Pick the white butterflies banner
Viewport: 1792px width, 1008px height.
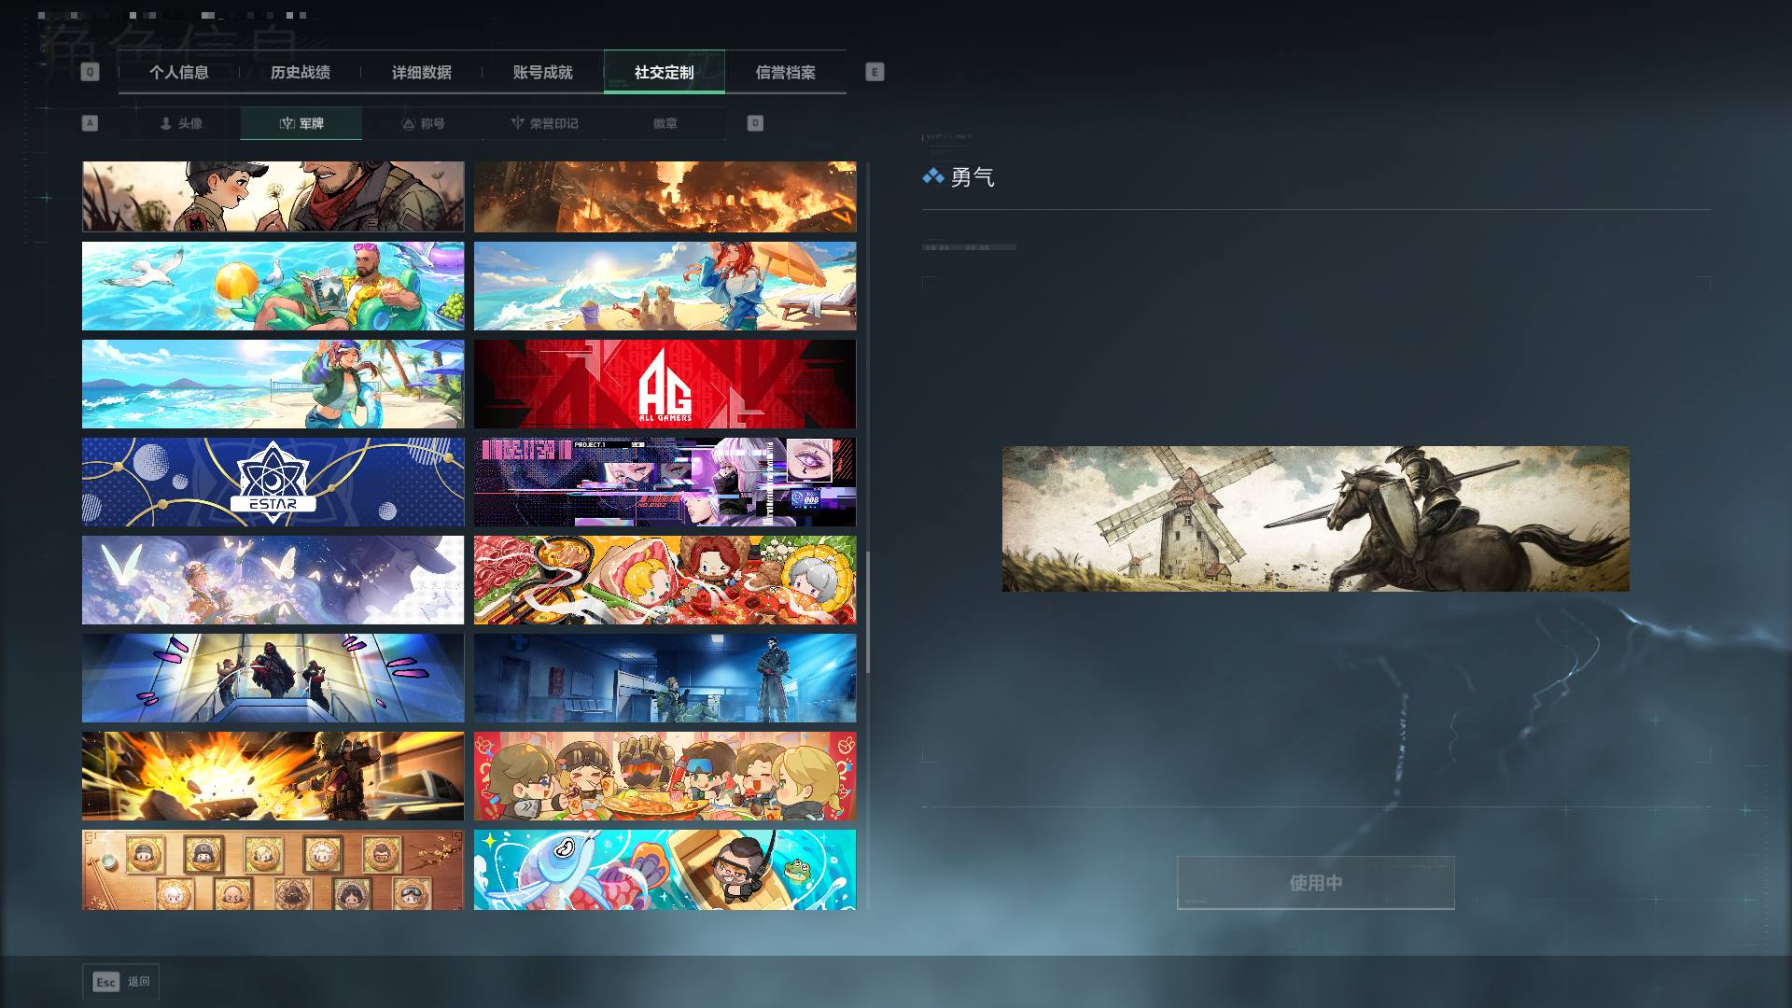(273, 580)
